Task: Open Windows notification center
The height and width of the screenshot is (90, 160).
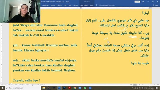Action: coord(157,88)
